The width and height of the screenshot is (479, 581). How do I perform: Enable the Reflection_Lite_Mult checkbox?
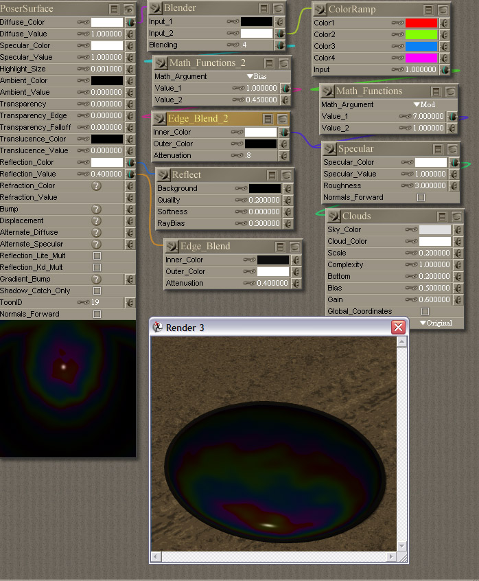click(97, 255)
